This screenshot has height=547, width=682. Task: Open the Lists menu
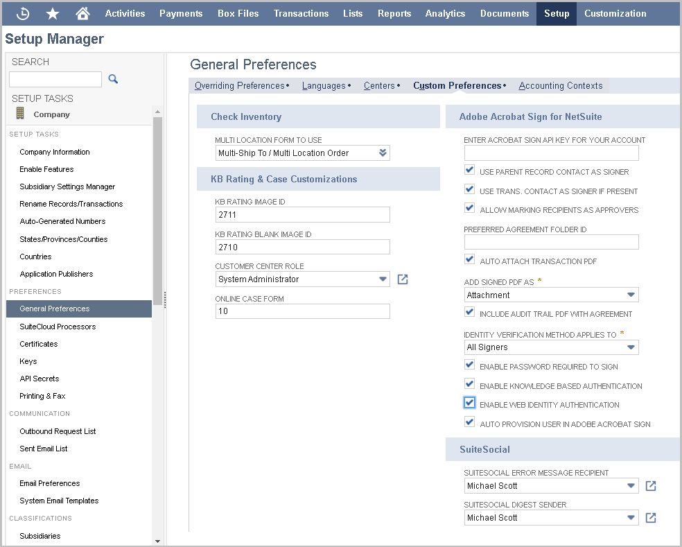point(353,13)
